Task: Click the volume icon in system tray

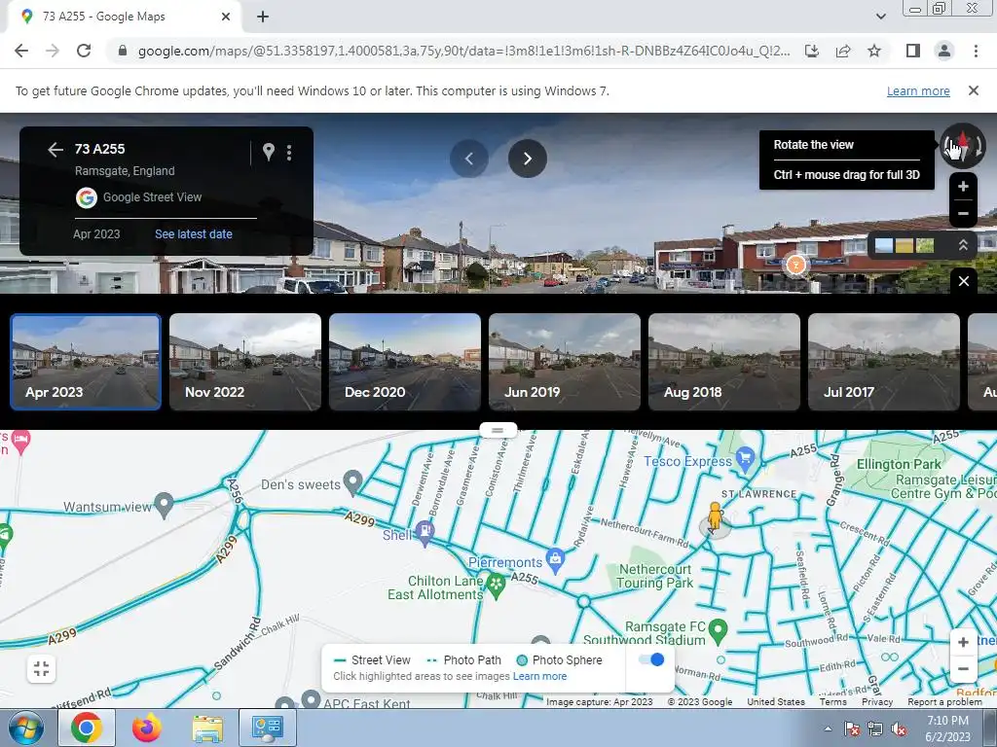Action: [x=899, y=729]
